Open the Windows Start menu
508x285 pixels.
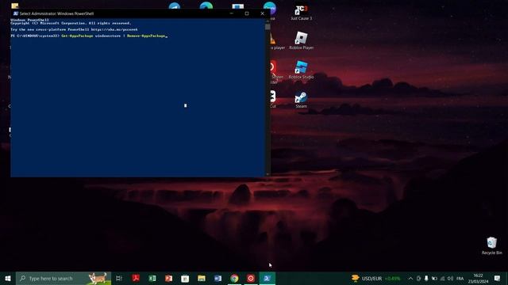(8, 278)
